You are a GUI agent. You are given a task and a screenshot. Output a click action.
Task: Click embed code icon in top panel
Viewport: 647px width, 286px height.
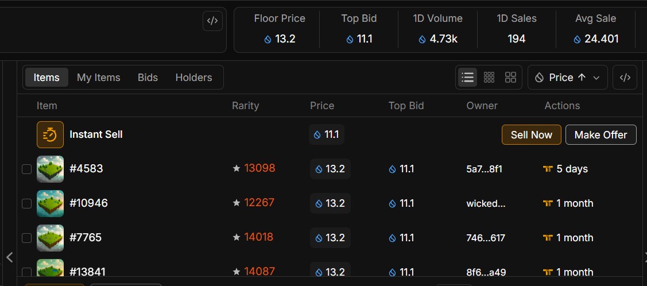[212, 21]
